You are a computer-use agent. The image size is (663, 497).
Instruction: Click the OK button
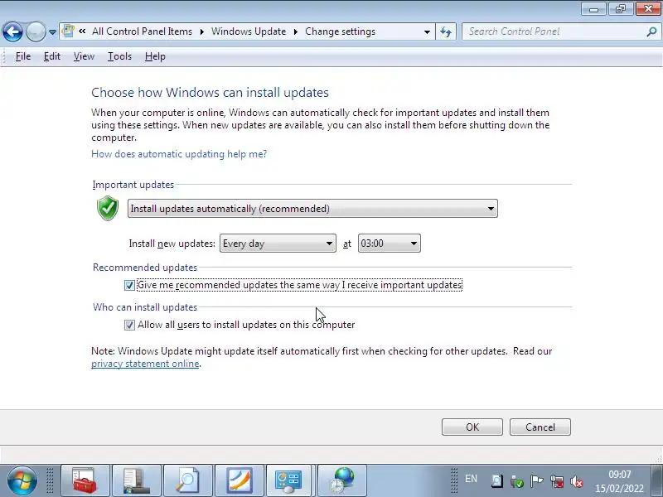point(472,427)
